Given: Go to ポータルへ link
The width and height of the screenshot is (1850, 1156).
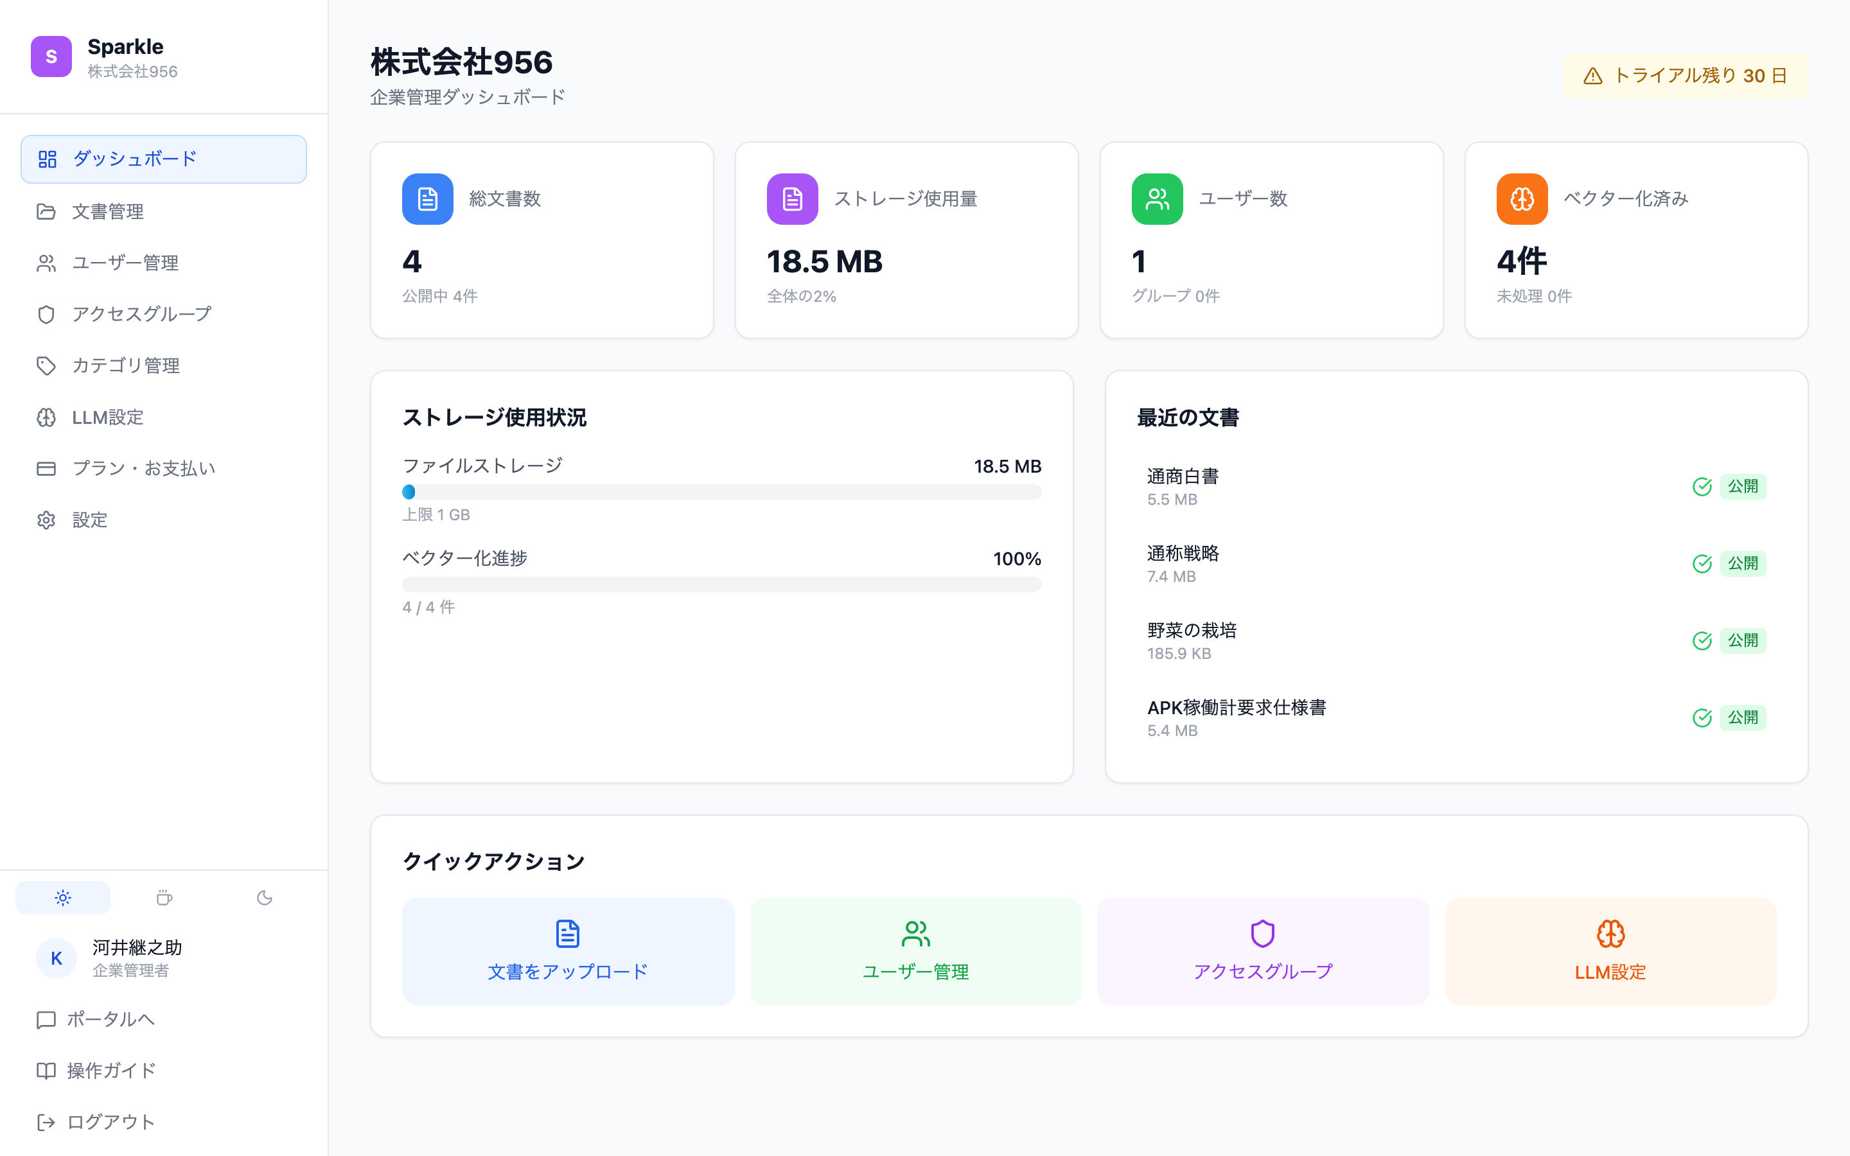Looking at the screenshot, I should (164, 1020).
